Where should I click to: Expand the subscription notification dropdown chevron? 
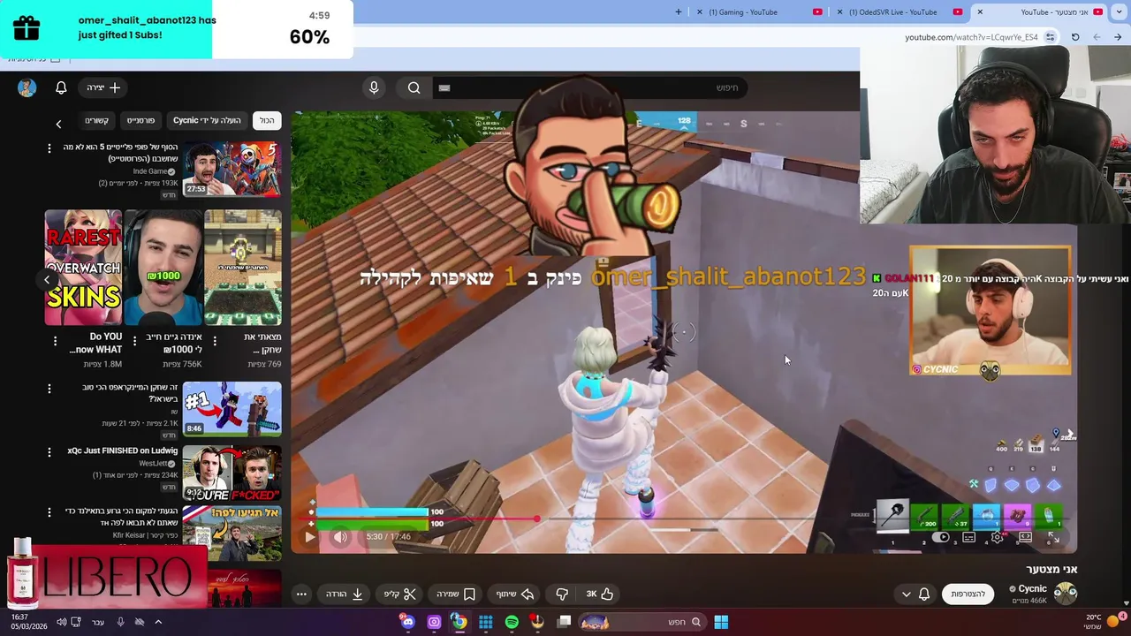pos(906,594)
